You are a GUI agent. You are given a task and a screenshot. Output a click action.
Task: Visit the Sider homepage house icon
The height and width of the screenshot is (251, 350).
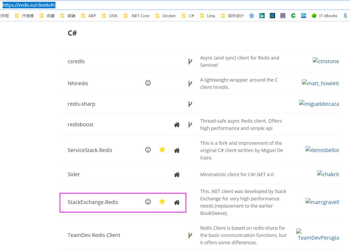(x=177, y=175)
